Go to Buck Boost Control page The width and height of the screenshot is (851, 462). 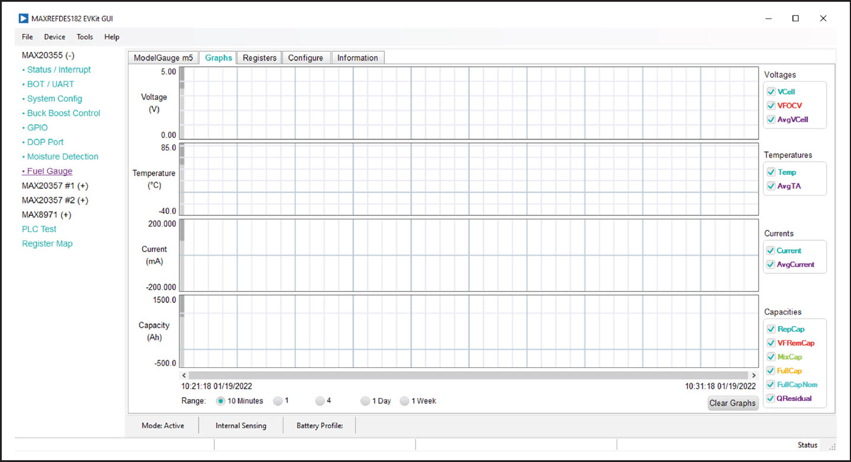63,113
